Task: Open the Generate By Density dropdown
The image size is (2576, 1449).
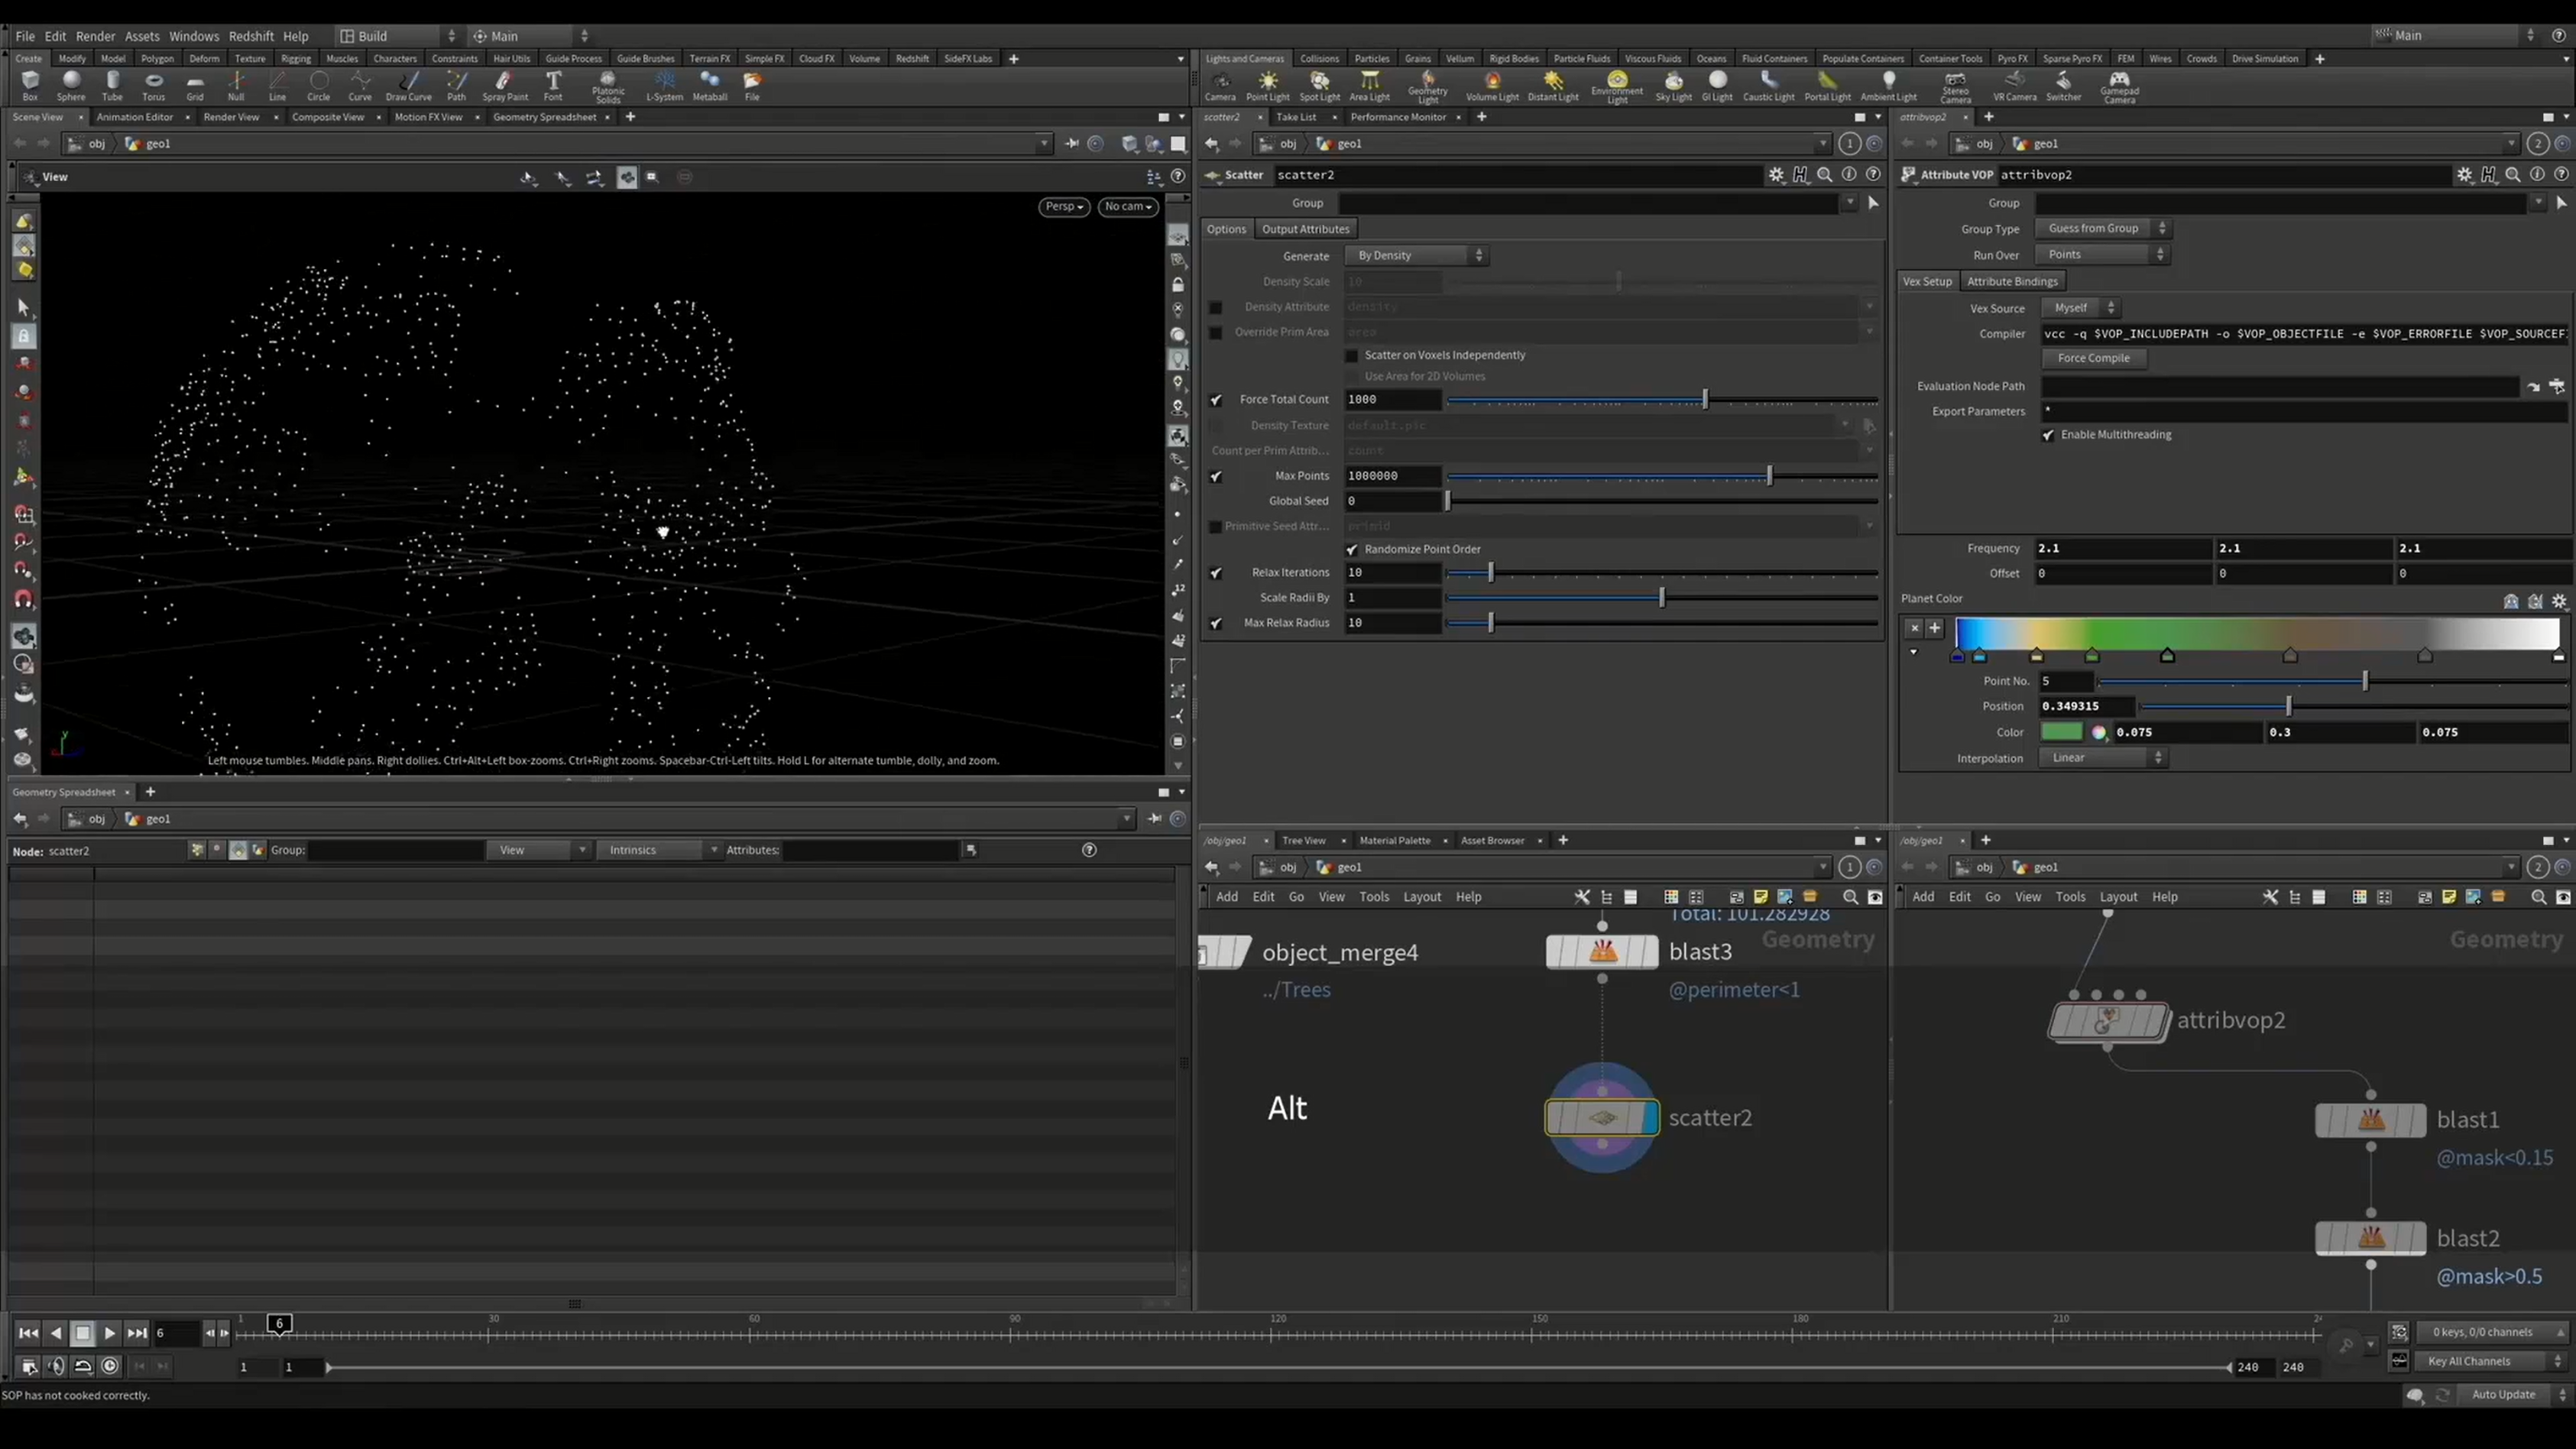Action: [x=1417, y=256]
